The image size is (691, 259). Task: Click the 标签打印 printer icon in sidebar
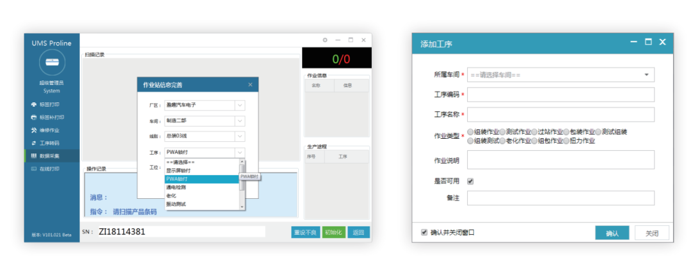pos(34,105)
